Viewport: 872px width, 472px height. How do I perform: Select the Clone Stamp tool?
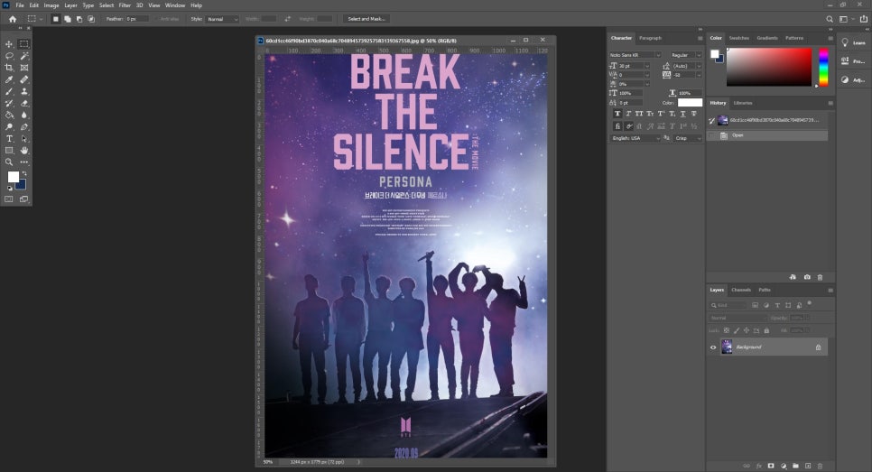[x=23, y=92]
